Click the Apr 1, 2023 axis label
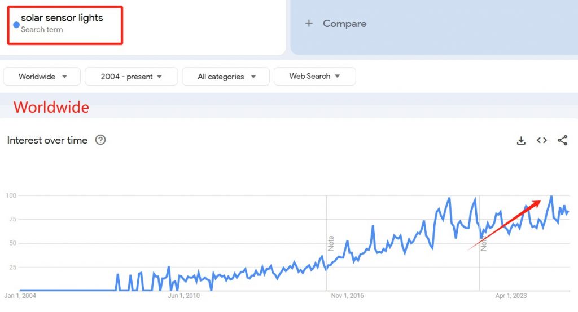This screenshot has height=312, width=578. [511, 296]
